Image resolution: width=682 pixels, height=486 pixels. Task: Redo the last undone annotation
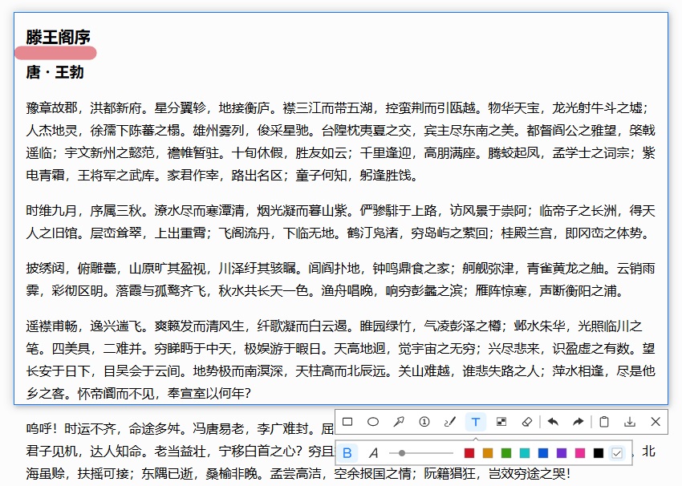point(578,422)
